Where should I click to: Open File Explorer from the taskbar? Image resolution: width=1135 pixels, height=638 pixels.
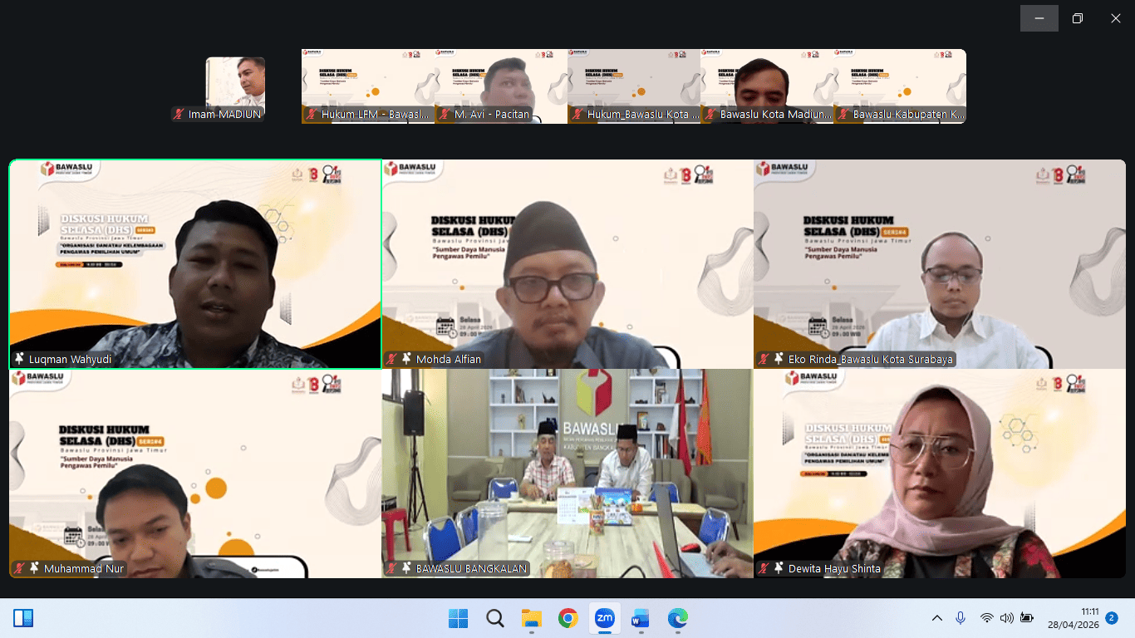pyautogui.click(x=532, y=618)
